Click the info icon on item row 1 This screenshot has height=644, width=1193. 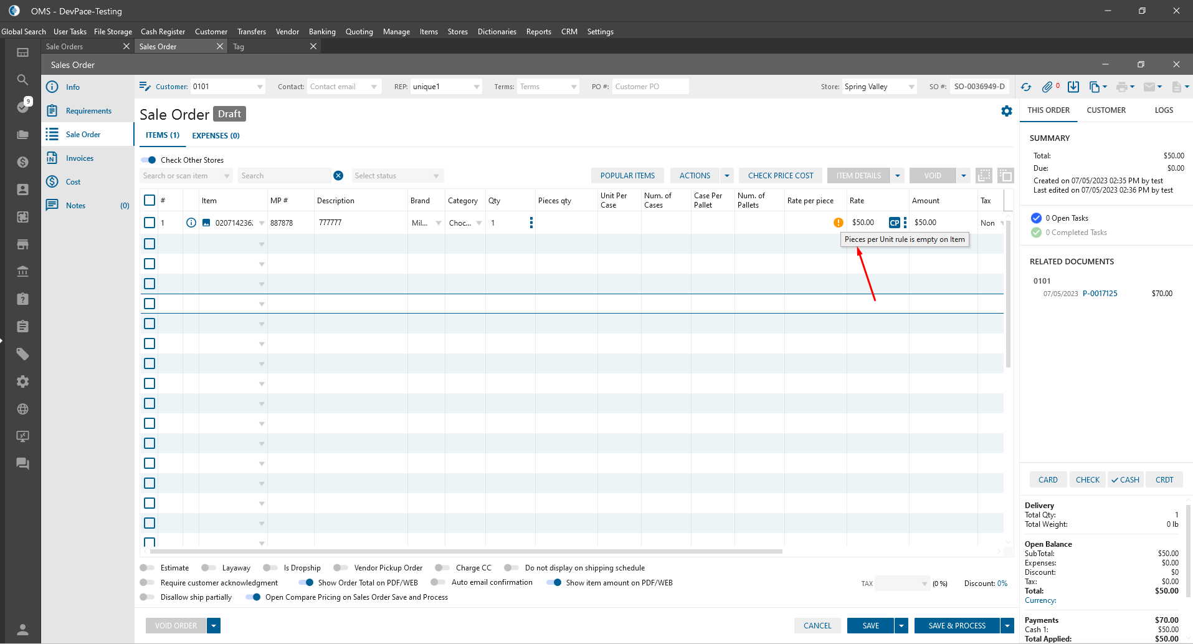pyautogui.click(x=191, y=223)
